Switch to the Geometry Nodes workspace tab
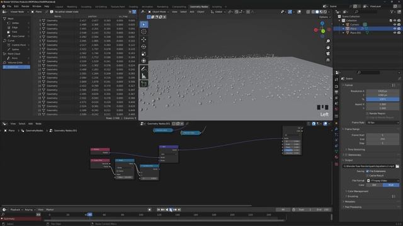The width and height of the screenshot is (403, 226). pos(199,7)
